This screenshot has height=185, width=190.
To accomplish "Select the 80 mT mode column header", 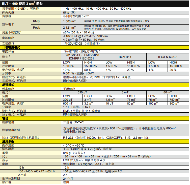I will tap(168, 93).
